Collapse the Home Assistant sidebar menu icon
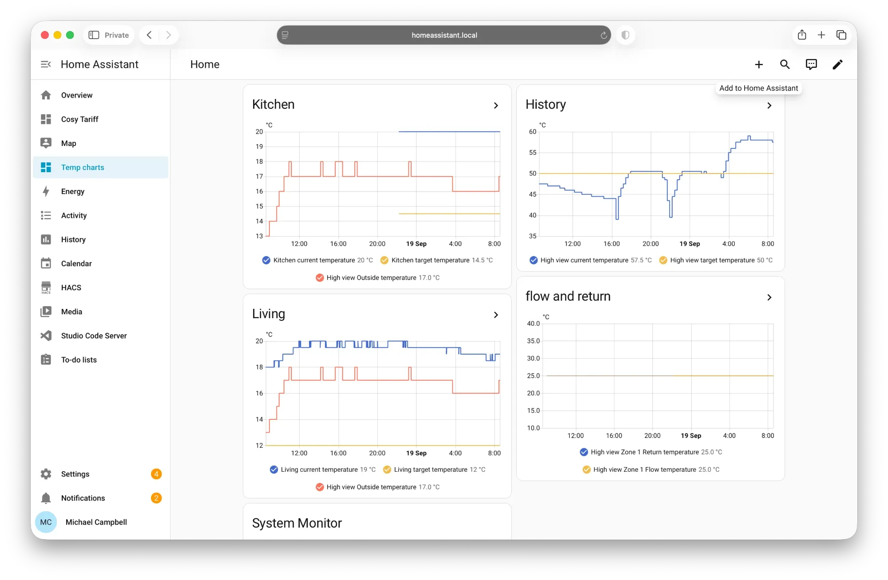The height and width of the screenshot is (580, 888). (46, 64)
